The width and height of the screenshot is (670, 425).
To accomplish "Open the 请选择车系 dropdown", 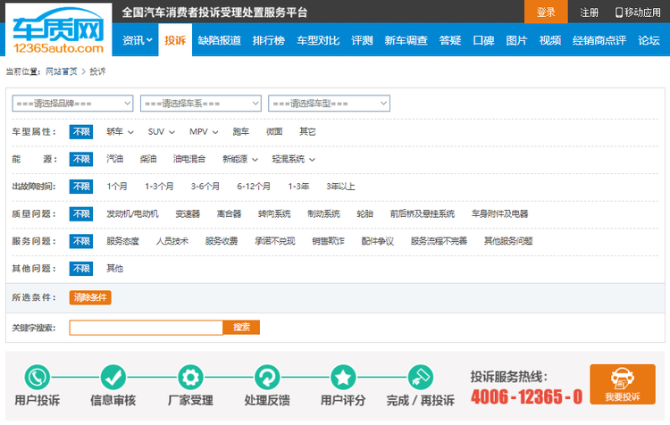I will point(200,104).
